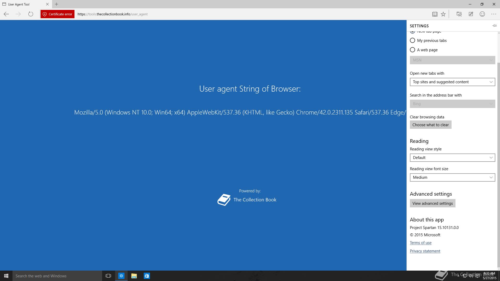Open Reading view book icon
Screen dimensions: 500x281
[435, 14]
